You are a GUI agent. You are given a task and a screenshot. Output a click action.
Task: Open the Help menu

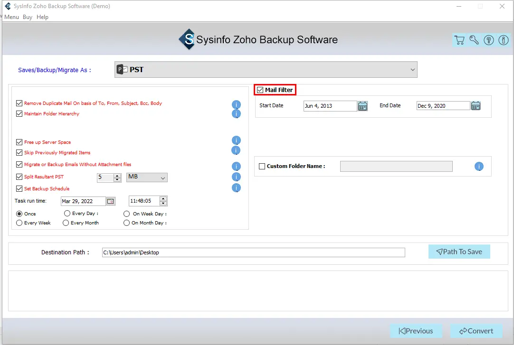click(x=42, y=17)
